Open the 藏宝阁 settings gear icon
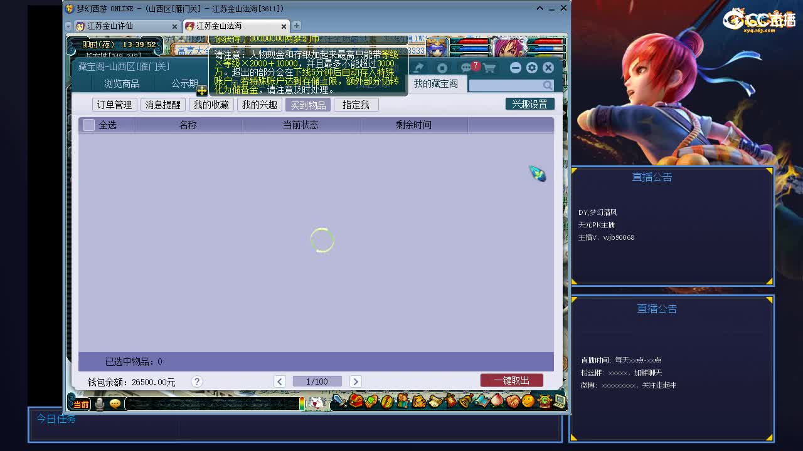This screenshot has width=803, height=451. coord(532,68)
